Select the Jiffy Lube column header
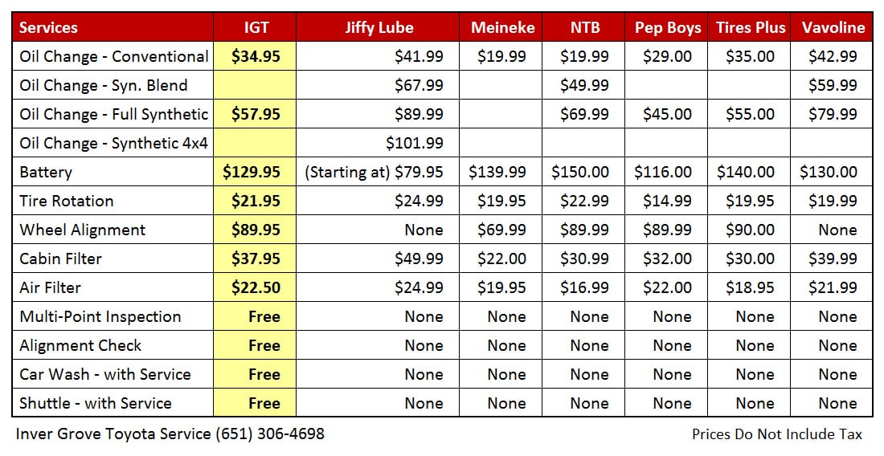884x456 pixels. (379, 27)
